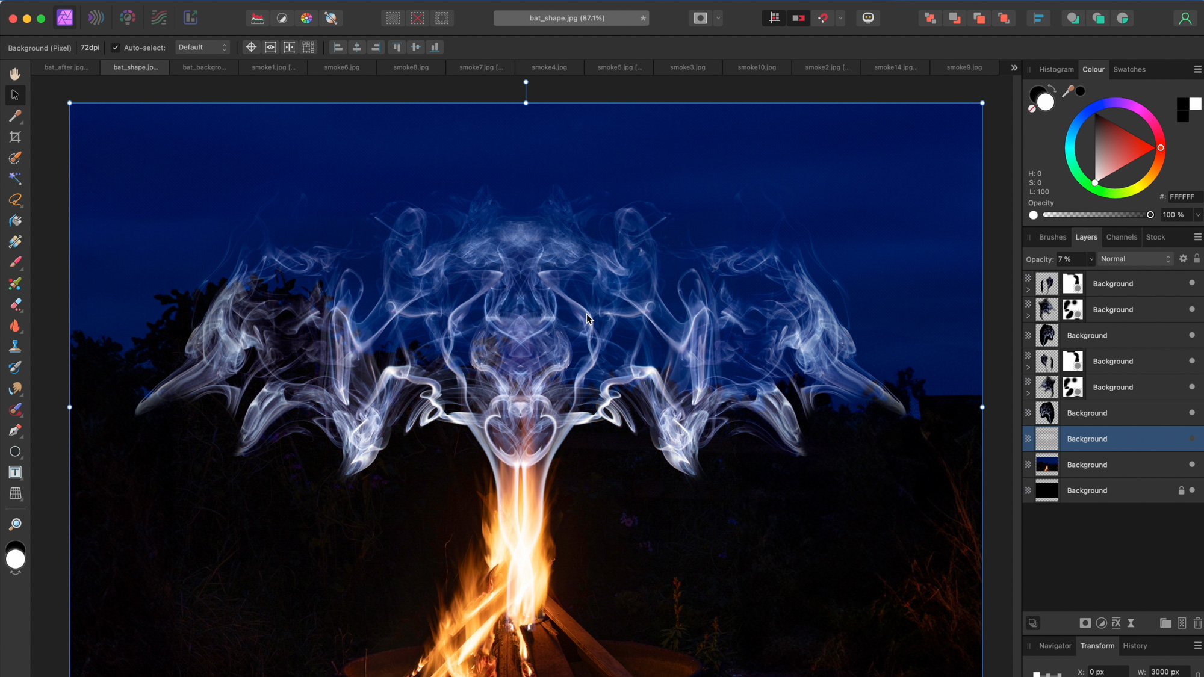The height and width of the screenshot is (677, 1204).
Task: Open the Normal blend mode dropdown
Action: [x=1135, y=259]
